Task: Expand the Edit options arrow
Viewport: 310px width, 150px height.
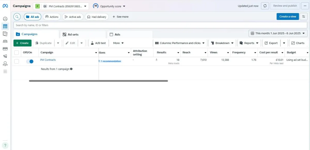Action: click(x=81, y=43)
